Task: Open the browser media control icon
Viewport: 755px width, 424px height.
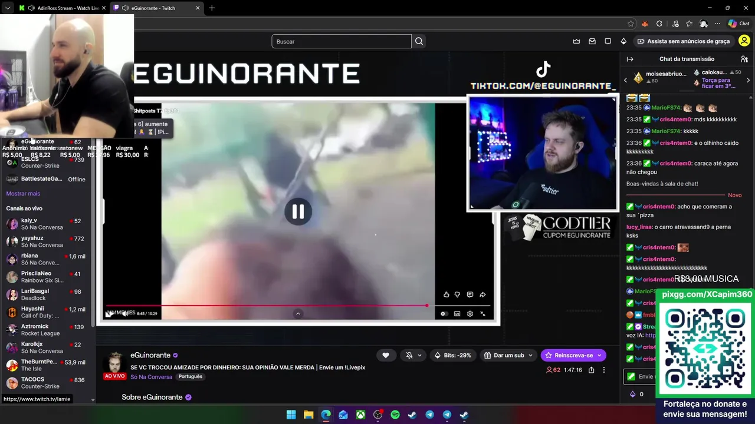Action: pos(674,24)
